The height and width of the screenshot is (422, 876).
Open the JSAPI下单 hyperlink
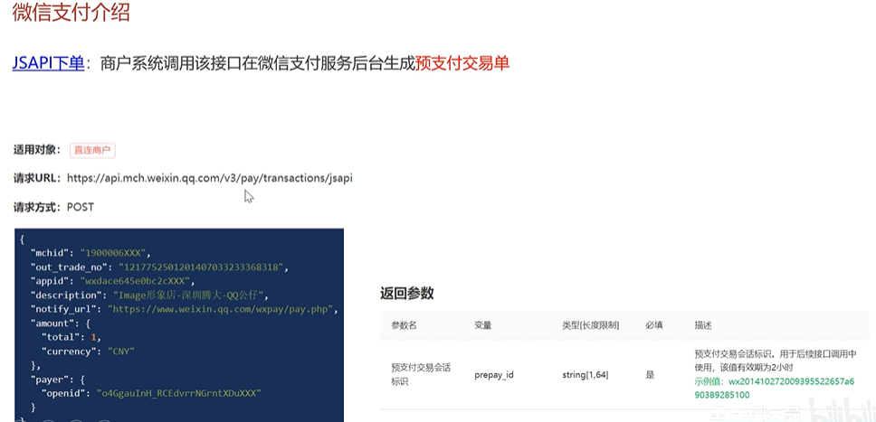pyautogui.click(x=48, y=63)
